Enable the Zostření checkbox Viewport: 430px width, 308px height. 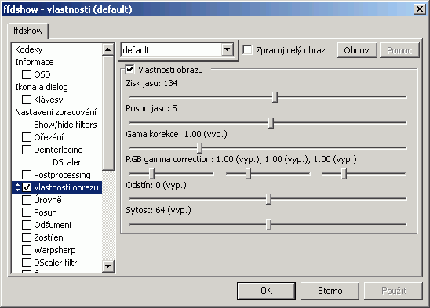click(27, 237)
